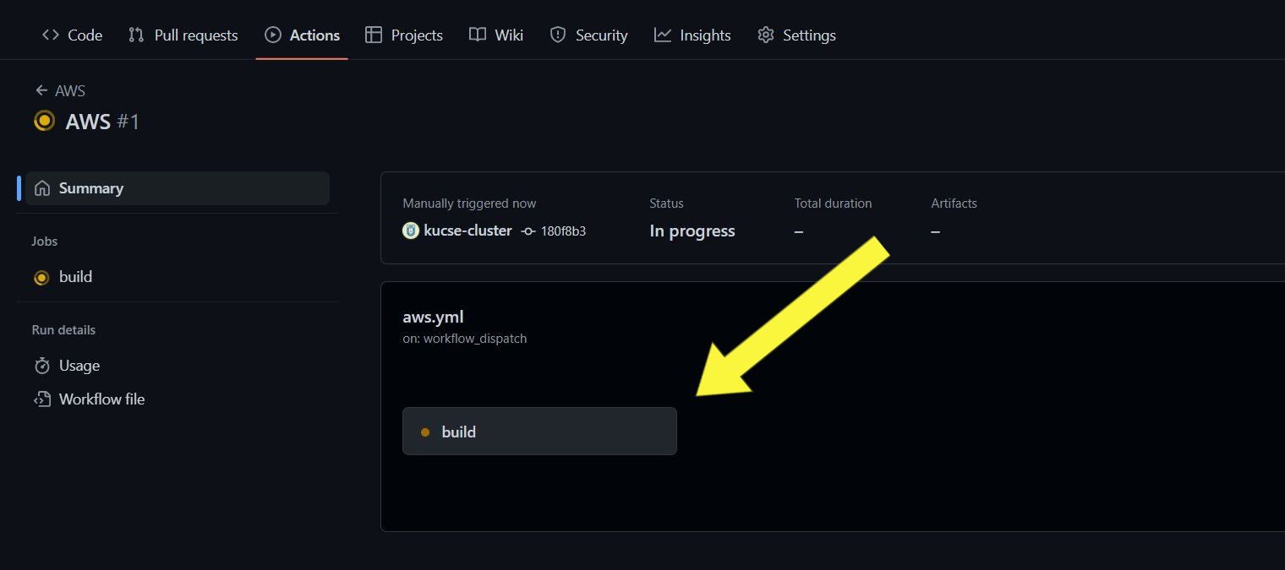
Task: Click the Summary home icon
Action: pyautogui.click(x=42, y=188)
